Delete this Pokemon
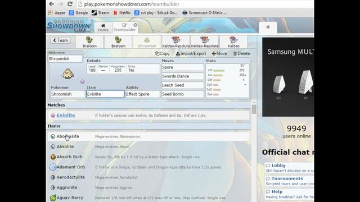Screen dimensions: 360x202 241,54
